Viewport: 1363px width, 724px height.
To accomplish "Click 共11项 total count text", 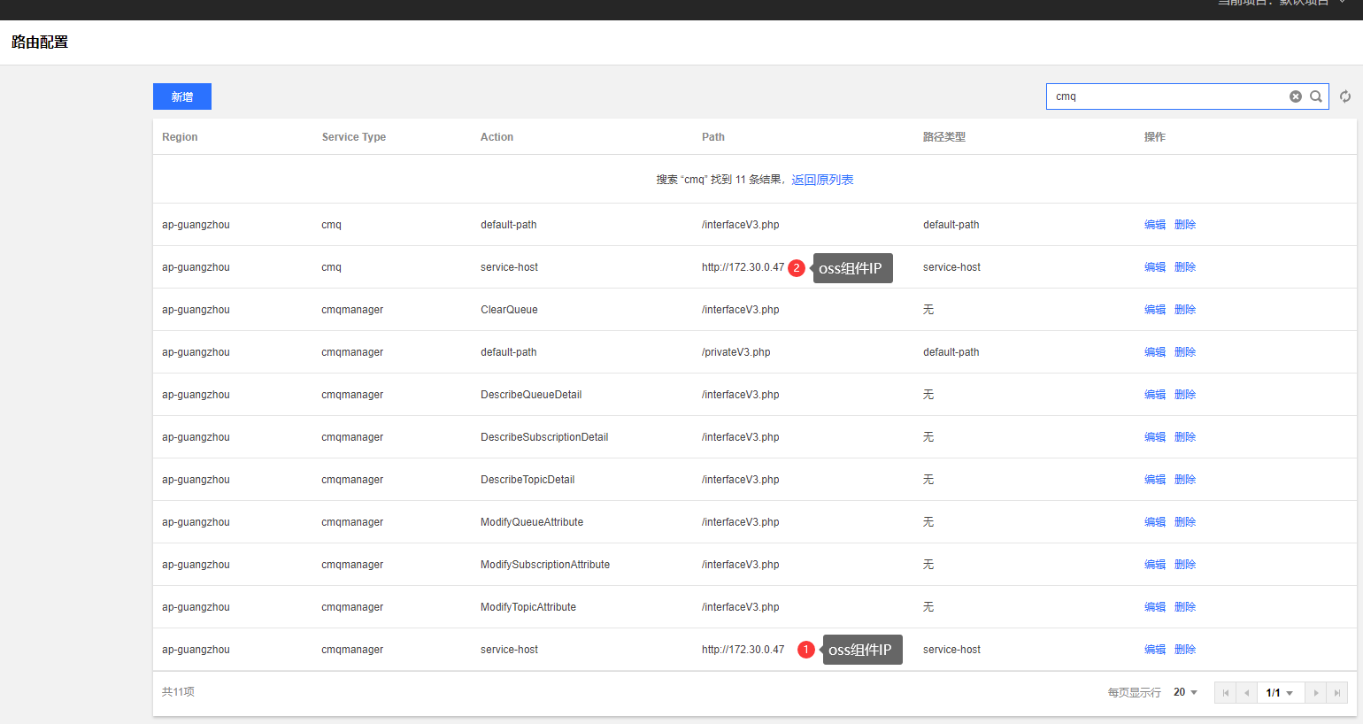I will coord(178,692).
